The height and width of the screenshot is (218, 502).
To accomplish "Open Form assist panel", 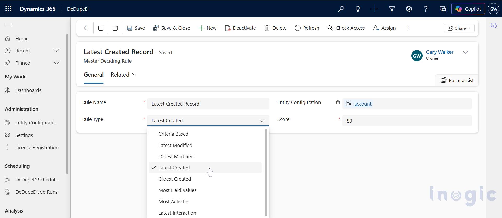I will tap(457, 80).
